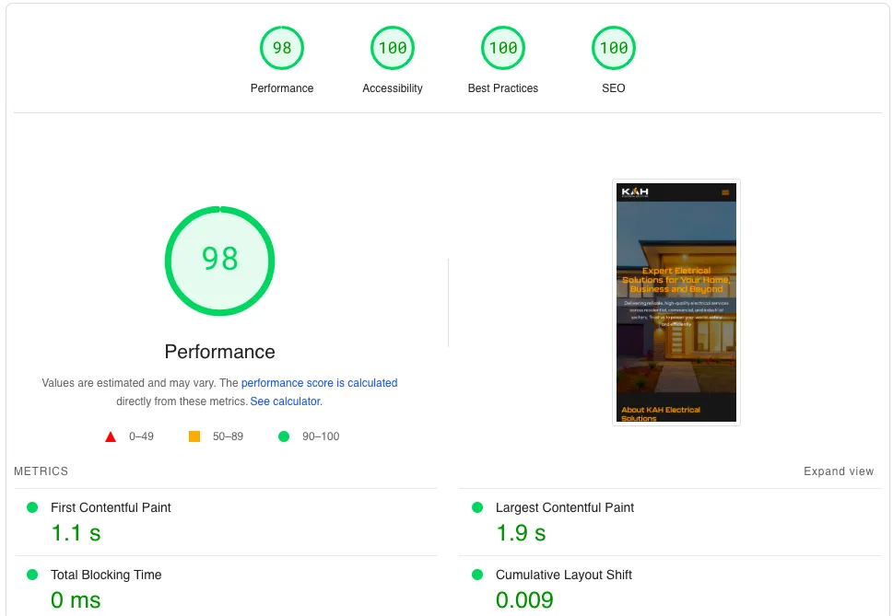
Task: Click the Performance score gauge showing 98
Action: point(282,49)
